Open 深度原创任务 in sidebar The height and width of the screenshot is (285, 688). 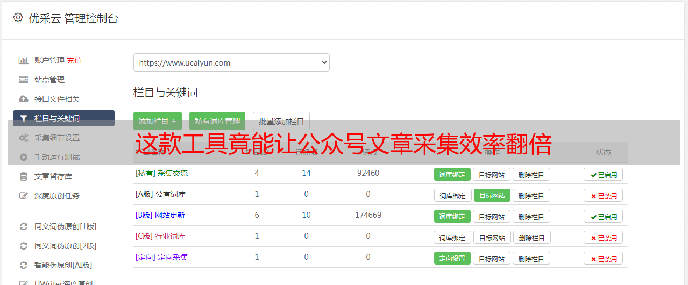[x=57, y=196]
